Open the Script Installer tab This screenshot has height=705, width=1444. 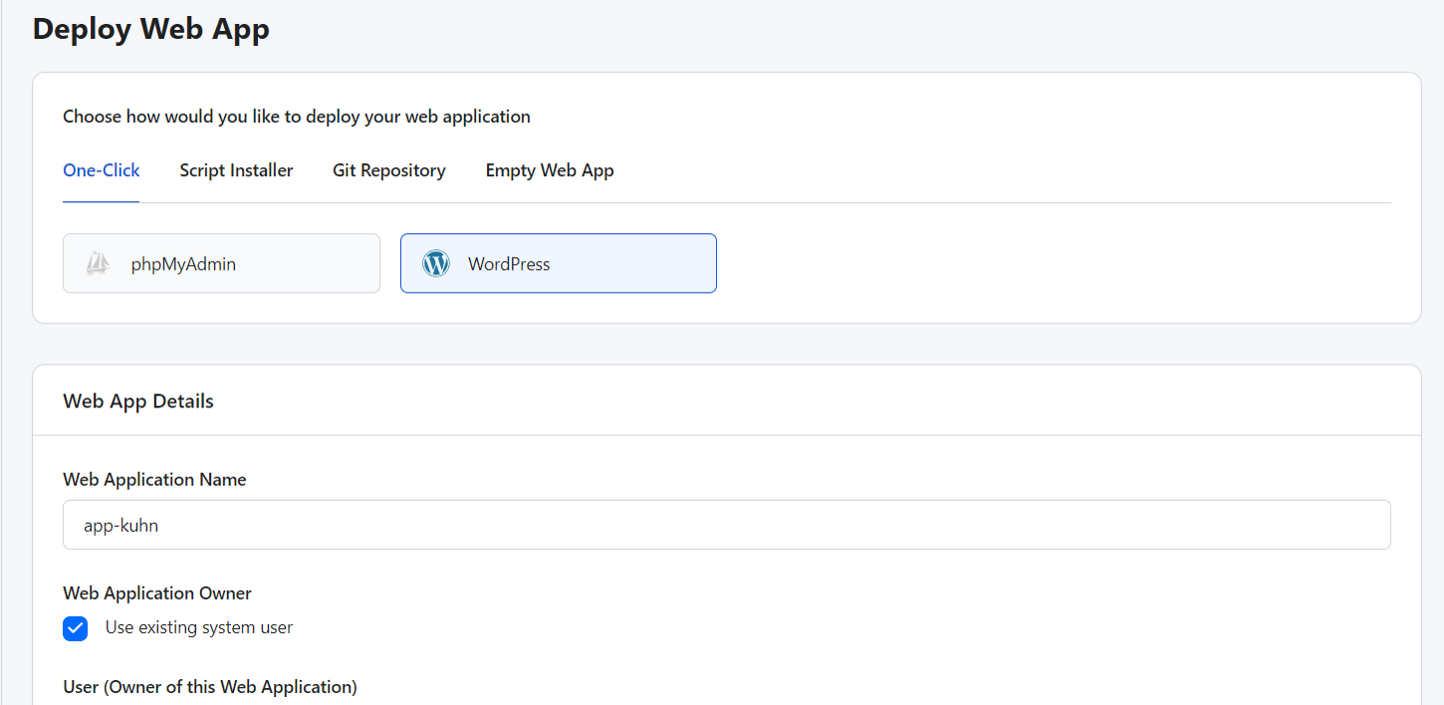236,170
